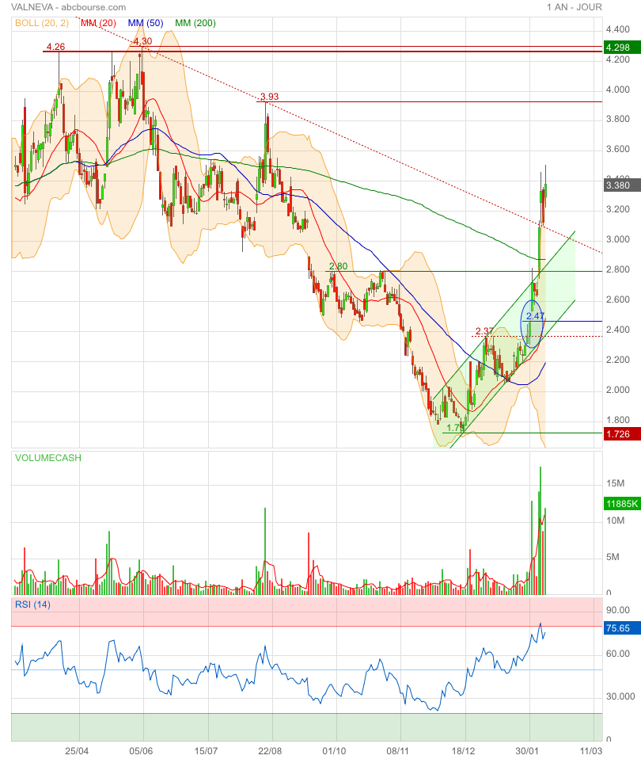
Task: Select the "1 AN - JOUR" period label
Action: click(575, 7)
